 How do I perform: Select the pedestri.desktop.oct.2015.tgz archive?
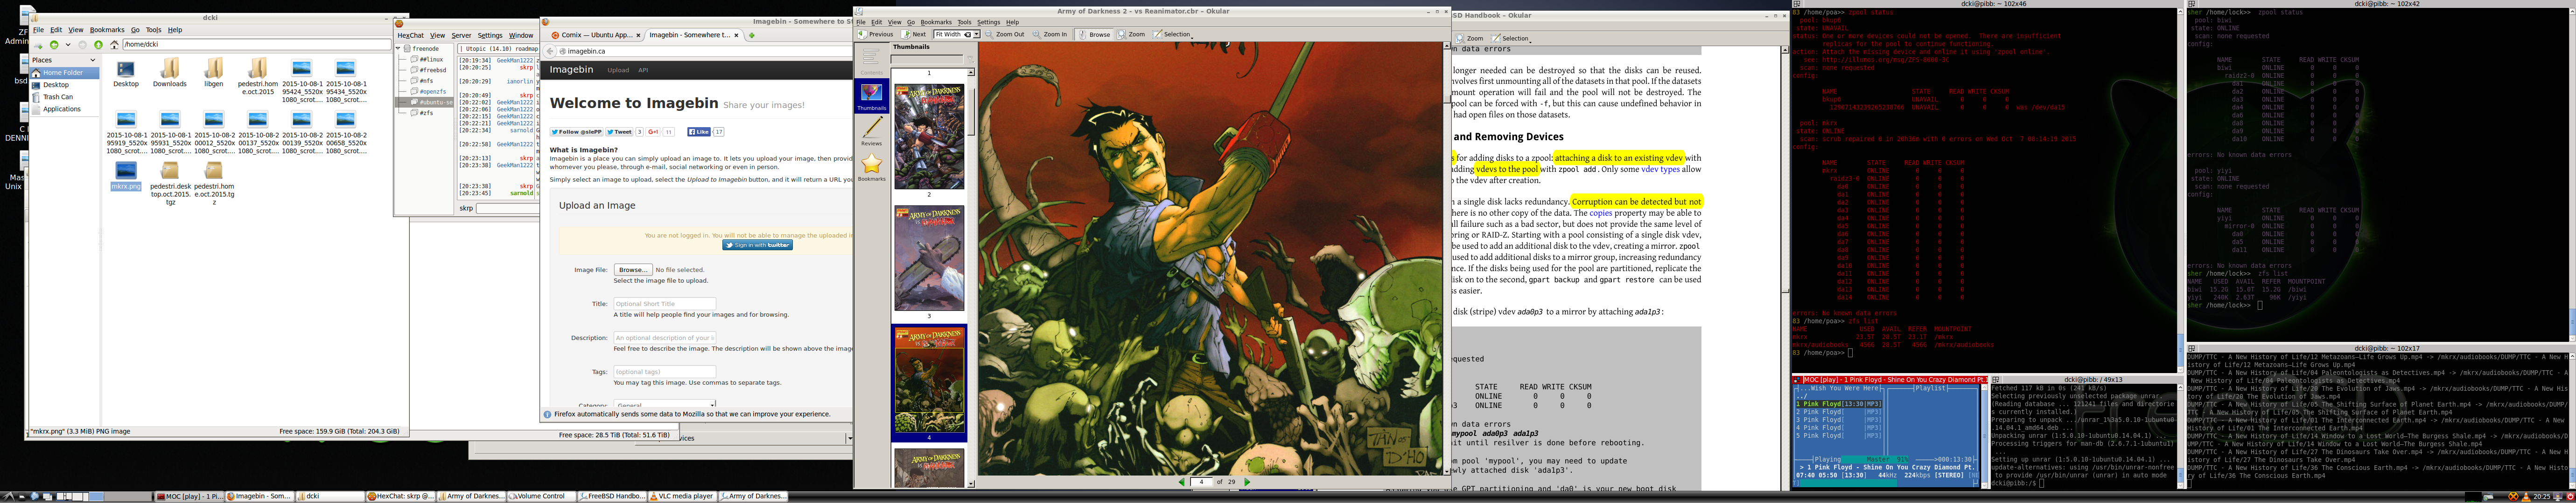[170, 184]
